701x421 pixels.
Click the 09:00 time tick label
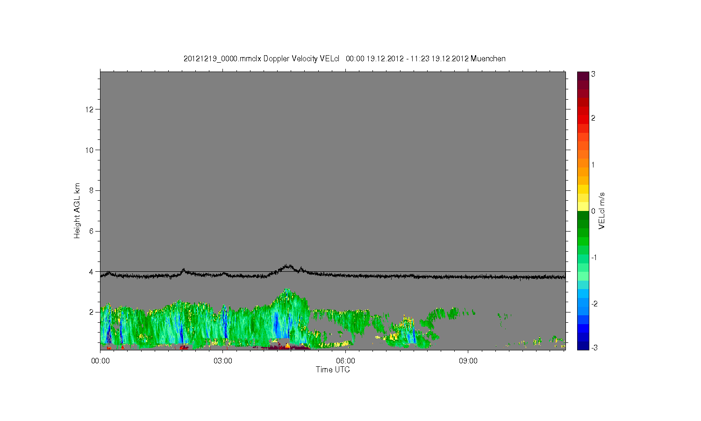coord(468,361)
